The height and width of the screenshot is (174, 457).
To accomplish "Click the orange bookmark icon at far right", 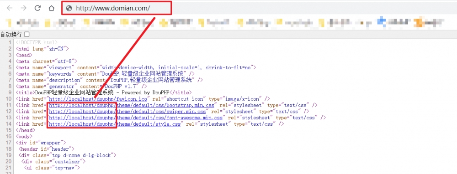I will (418, 22).
